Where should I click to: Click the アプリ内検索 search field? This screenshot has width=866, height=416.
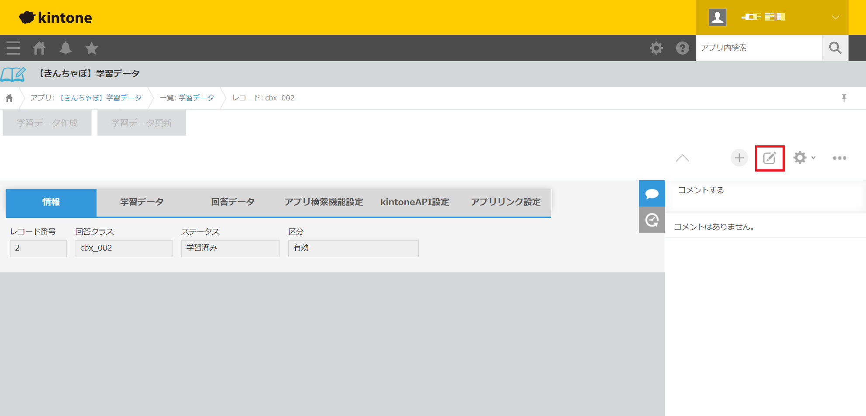[759, 48]
